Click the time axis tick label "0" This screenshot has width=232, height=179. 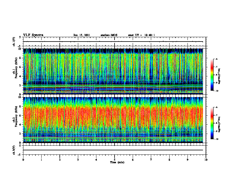click(23, 160)
